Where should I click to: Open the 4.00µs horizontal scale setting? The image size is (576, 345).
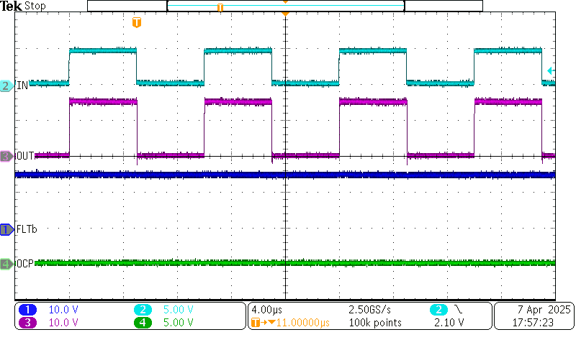264,310
